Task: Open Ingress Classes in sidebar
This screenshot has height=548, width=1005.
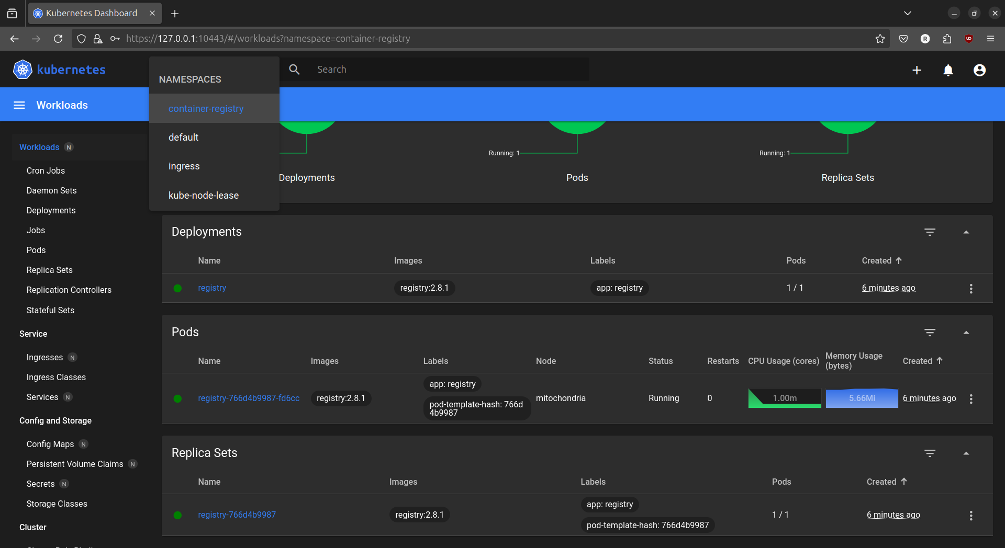Action: [56, 377]
